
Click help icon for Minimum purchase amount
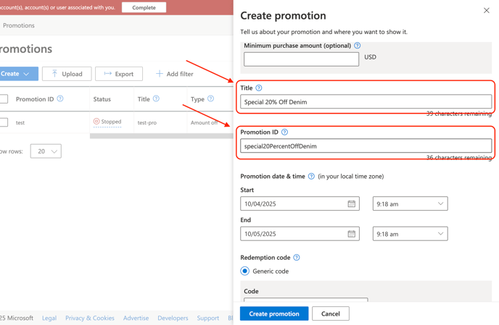(x=357, y=46)
